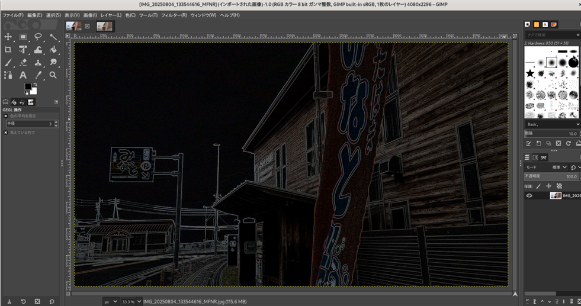This screenshot has height=306, width=581.
Task: Select the Rectangle Select tool
Action: (23, 37)
